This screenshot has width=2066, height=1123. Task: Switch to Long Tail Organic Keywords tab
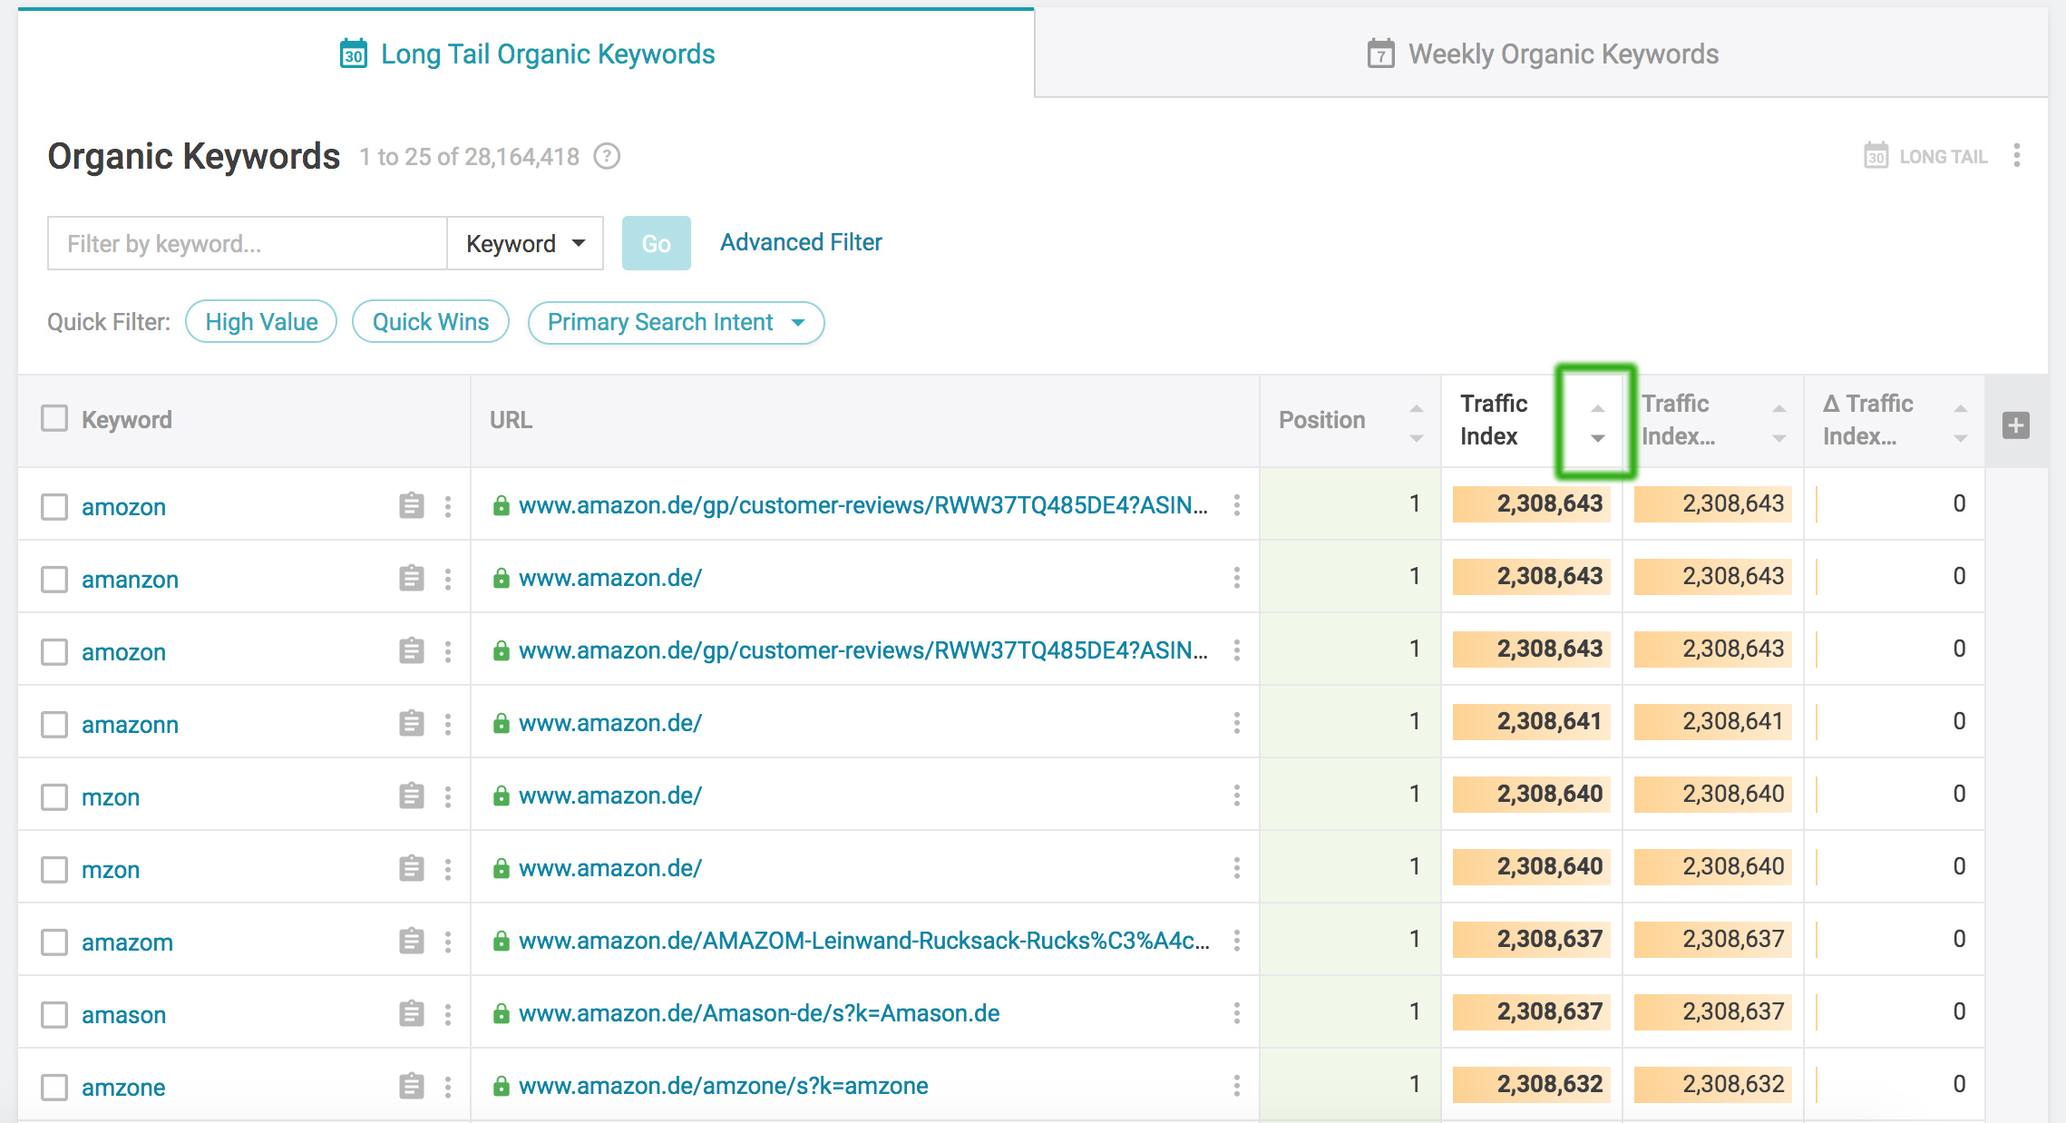pyautogui.click(x=527, y=54)
